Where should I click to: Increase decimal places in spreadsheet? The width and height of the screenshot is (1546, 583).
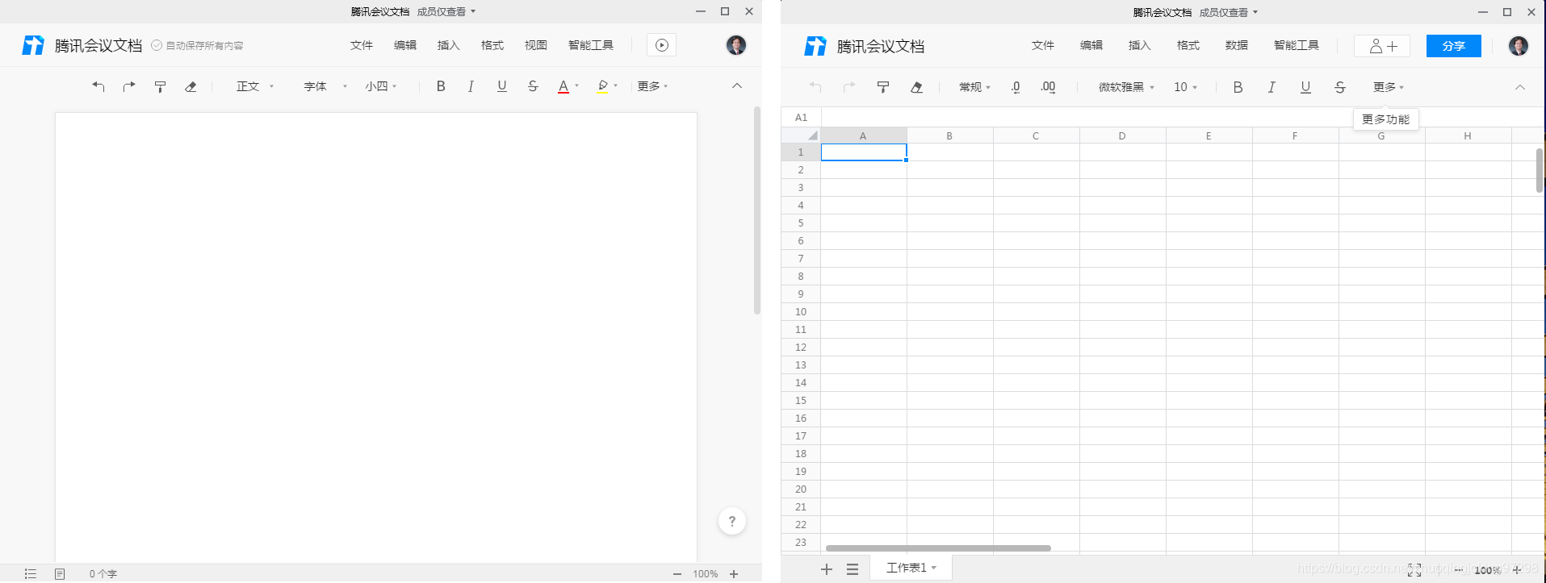click(1048, 87)
